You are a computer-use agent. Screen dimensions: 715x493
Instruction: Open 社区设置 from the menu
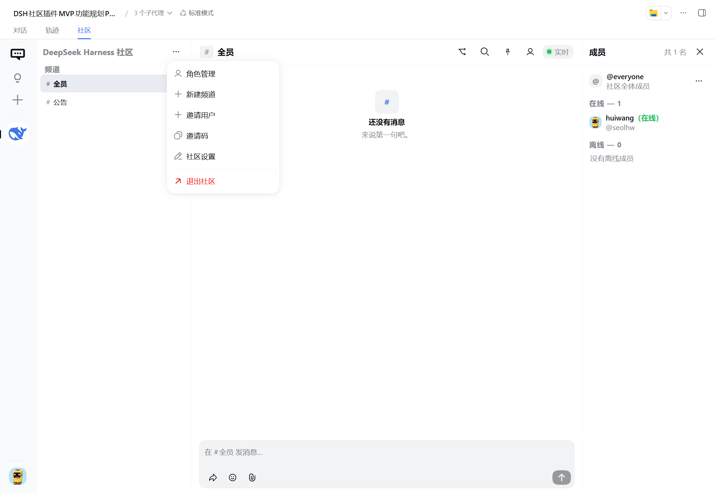click(223, 156)
